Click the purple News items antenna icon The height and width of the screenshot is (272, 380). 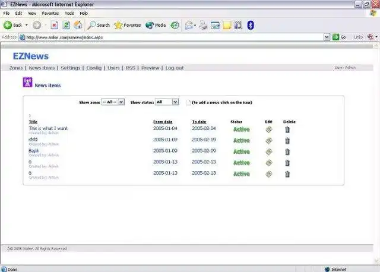click(x=28, y=82)
